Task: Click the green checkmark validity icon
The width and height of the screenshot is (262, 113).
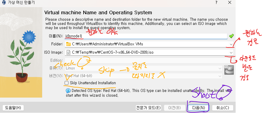Action: 231,36
